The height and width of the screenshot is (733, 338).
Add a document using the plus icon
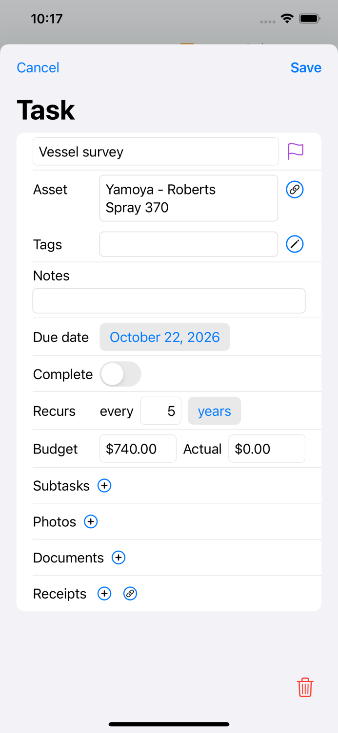[x=118, y=558]
